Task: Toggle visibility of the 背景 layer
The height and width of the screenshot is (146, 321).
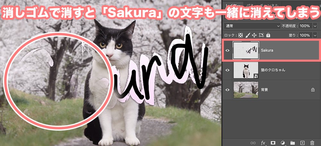Action: [x=228, y=89]
